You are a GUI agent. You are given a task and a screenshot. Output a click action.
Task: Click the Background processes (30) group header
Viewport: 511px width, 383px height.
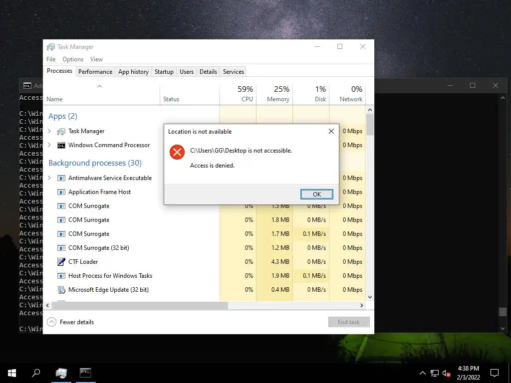tap(95, 163)
